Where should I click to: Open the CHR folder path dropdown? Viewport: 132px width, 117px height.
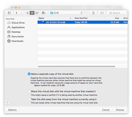click(66, 13)
